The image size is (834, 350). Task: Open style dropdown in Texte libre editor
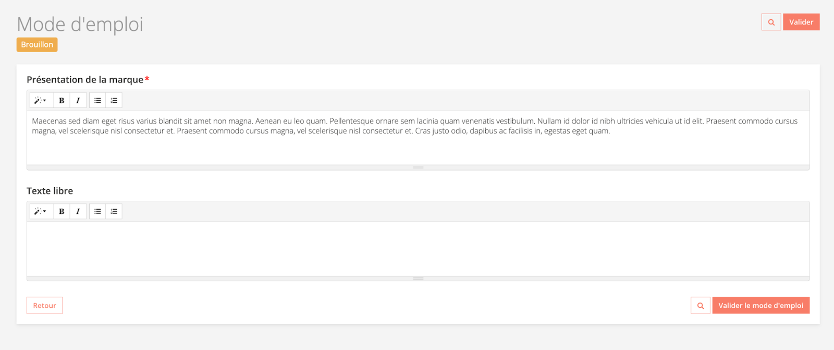[x=41, y=211]
